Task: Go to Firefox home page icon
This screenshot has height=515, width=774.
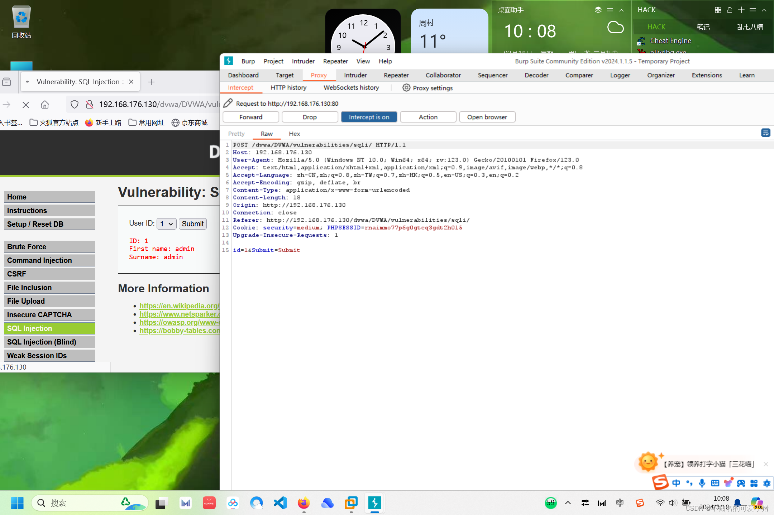Action: [45, 105]
